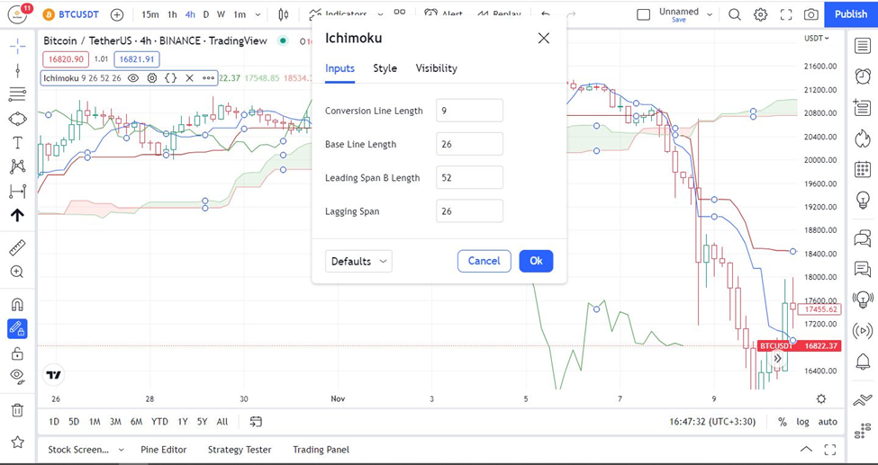Toggle log scale mode
The height and width of the screenshot is (465, 878).
coord(802,422)
